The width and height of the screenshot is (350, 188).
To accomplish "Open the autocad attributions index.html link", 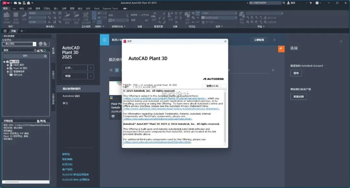I will 158,119.
